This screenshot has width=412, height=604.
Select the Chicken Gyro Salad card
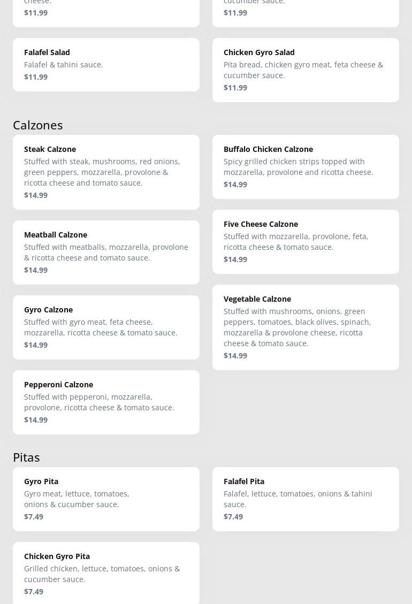[x=306, y=70]
